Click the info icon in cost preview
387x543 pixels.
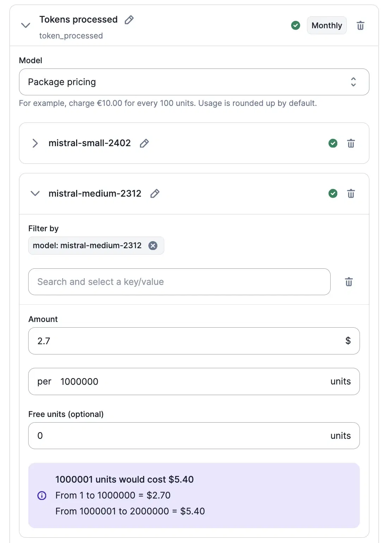[x=42, y=496]
